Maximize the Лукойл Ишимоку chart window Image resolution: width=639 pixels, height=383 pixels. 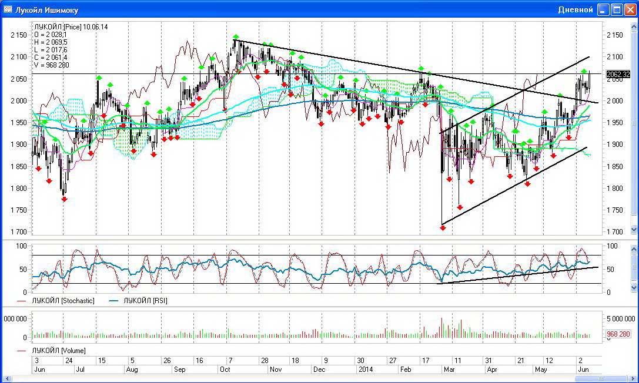pyautogui.click(x=617, y=10)
